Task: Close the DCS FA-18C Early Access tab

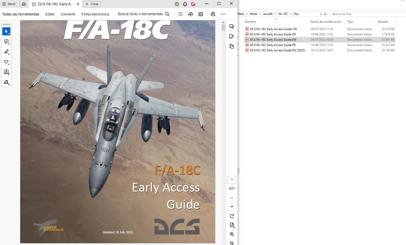Action: tap(78, 4)
